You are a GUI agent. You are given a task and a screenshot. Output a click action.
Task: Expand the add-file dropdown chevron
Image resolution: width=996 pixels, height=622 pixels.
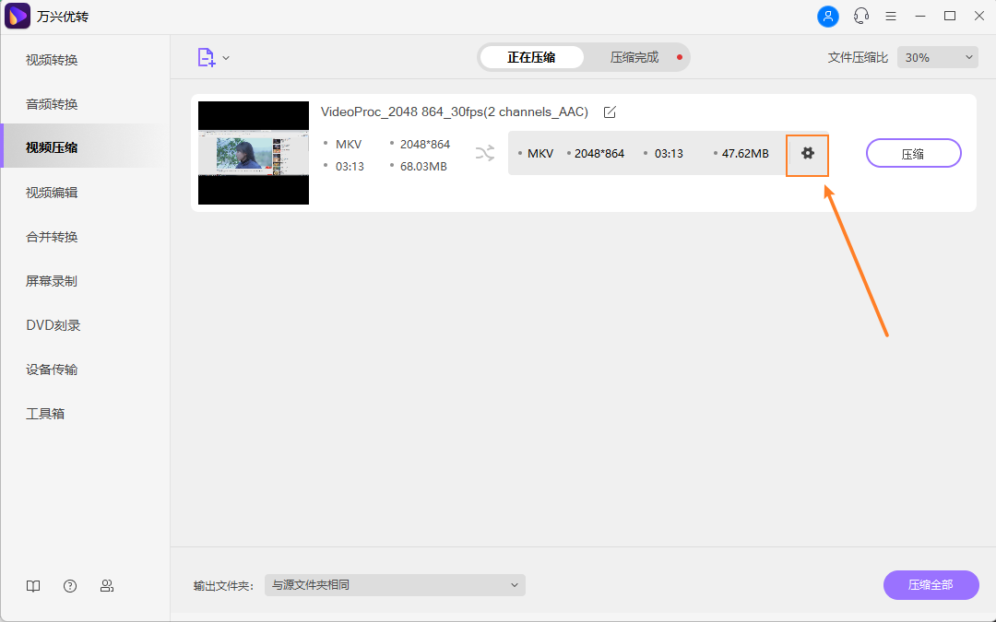point(224,56)
